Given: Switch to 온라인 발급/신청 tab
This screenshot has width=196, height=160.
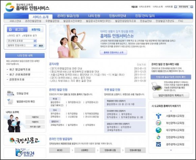Looking at the screenshot, I should 68,16.
